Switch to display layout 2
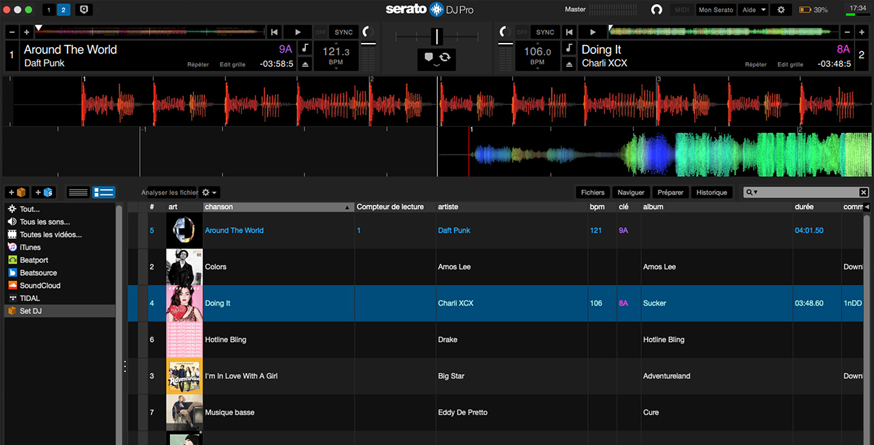Image resolution: width=874 pixels, height=445 pixels. coord(63,10)
